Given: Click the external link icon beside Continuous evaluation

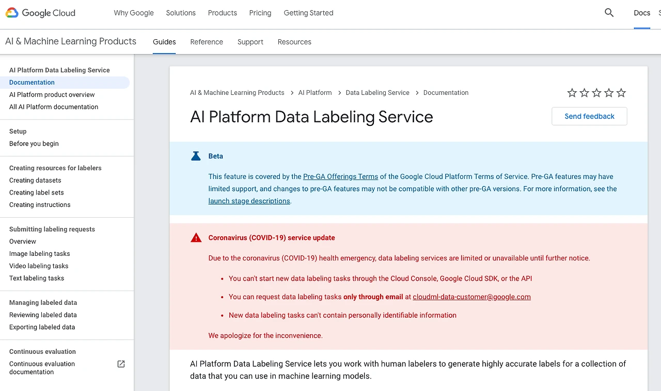Looking at the screenshot, I should pos(121,364).
